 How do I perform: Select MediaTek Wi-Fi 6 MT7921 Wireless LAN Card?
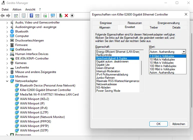pos(49,94)
